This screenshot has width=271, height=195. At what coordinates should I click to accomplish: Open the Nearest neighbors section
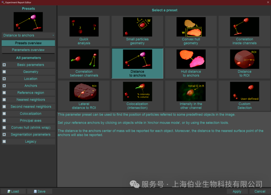[x=31, y=100]
